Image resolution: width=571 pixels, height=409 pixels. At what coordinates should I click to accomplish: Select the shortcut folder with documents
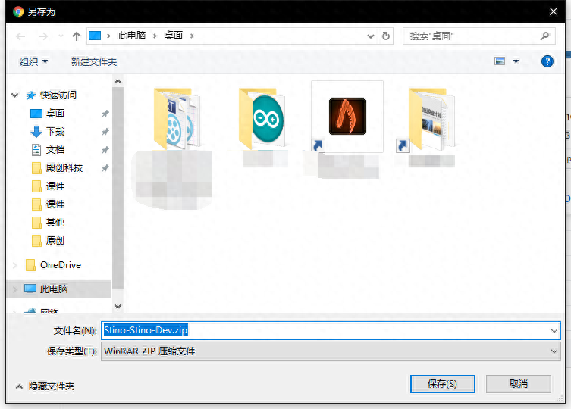point(431,120)
